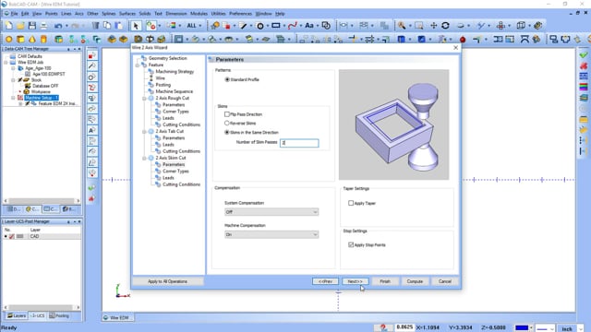Open the Utilities menu
The width and height of the screenshot is (591, 332).
218,14
